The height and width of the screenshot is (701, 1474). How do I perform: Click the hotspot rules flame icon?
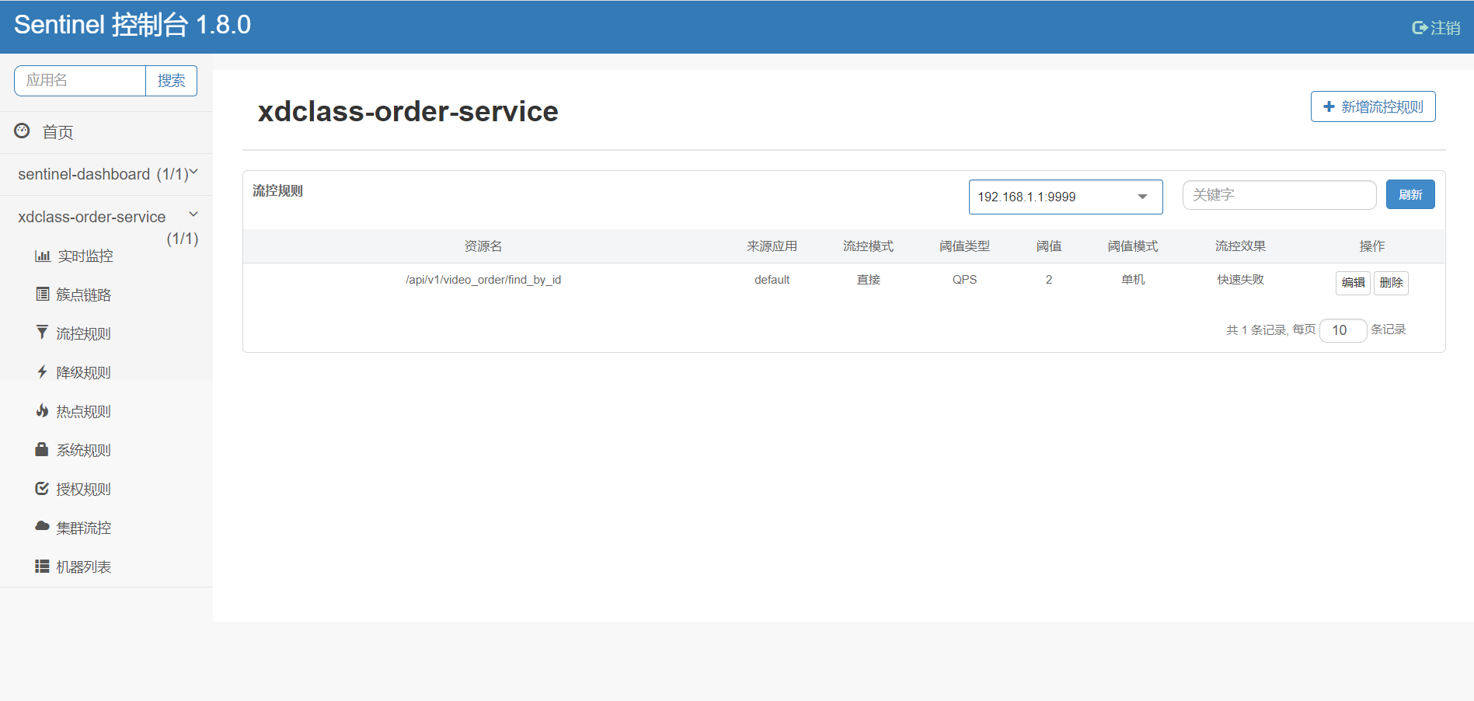42,410
